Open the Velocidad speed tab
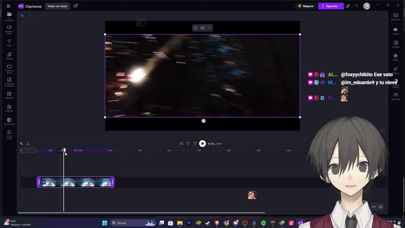The image size is (405, 228). click(x=396, y=97)
